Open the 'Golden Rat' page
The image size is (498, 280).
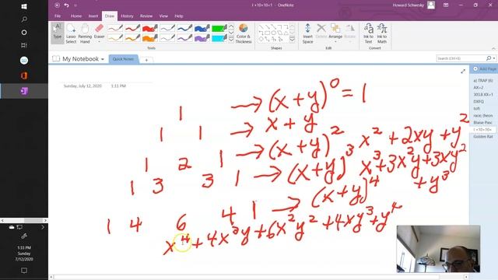pos(483,137)
